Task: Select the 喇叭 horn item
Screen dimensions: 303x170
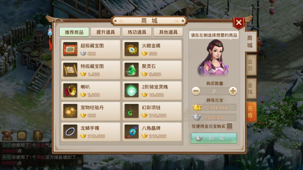Action: click(91, 91)
